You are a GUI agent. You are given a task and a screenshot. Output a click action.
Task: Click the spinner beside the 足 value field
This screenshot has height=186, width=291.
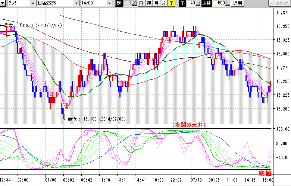134,3
